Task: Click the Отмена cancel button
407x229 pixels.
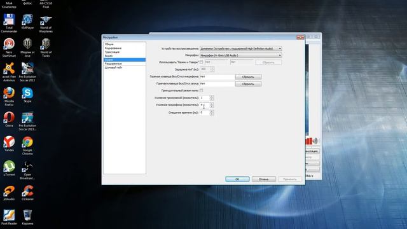Action: 264,179
